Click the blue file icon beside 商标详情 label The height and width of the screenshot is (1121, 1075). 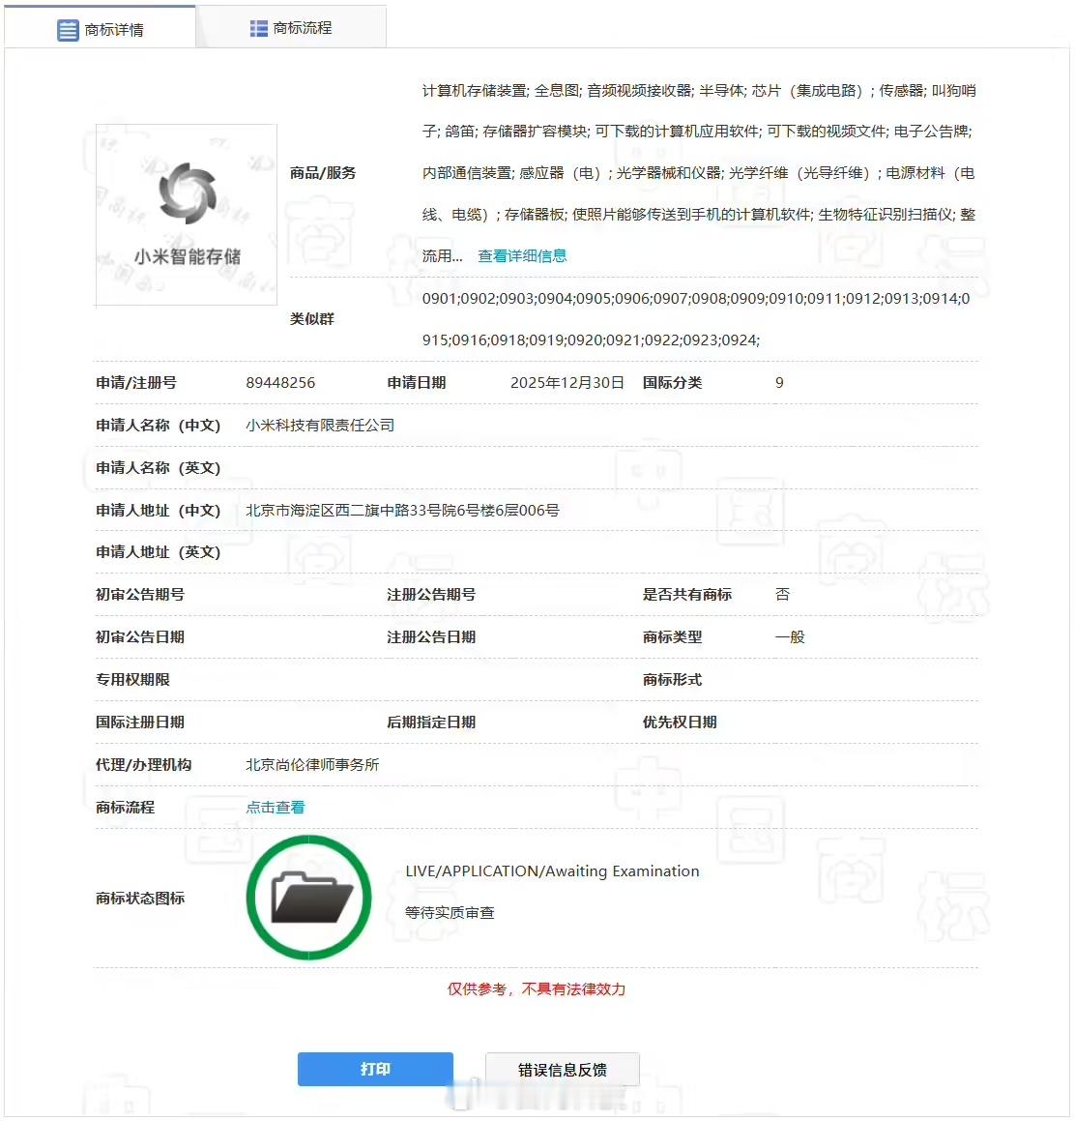(x=67, y=29)
